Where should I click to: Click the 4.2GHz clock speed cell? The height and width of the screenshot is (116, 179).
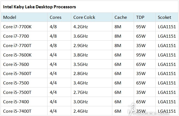coord(81,27)
